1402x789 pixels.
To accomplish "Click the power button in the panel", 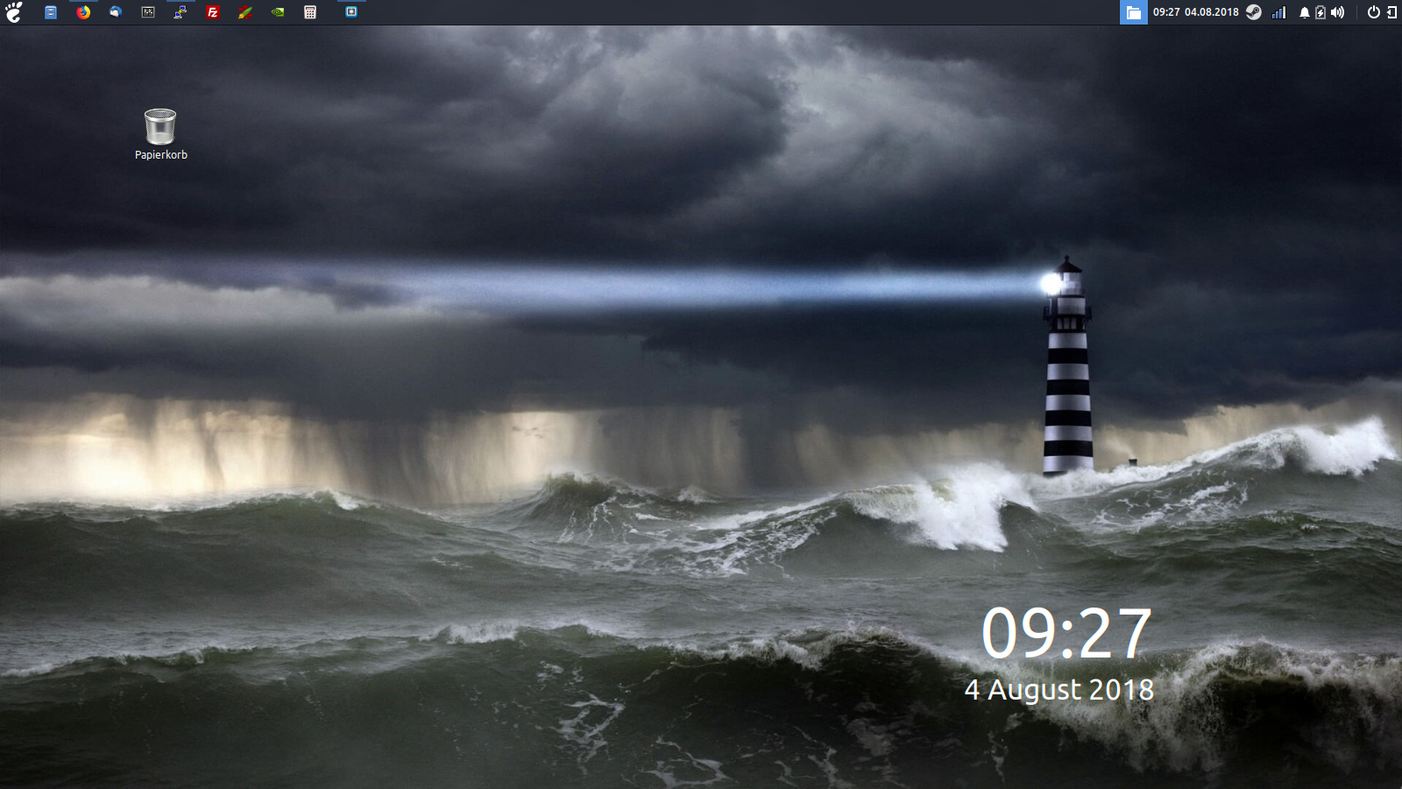I will (x=1373, y=12).
